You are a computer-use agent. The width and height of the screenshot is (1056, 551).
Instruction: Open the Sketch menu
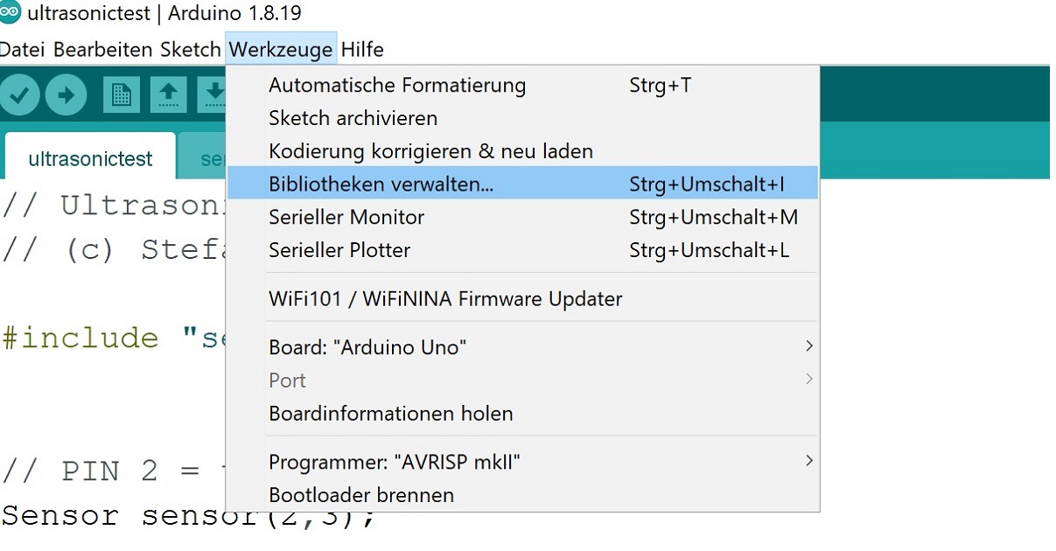click(x=190, y=50)
